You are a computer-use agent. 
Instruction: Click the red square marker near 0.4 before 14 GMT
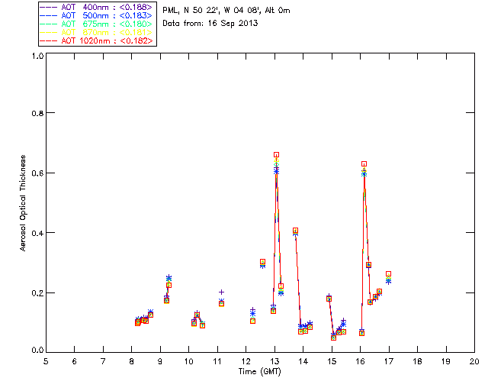point(295,231)
